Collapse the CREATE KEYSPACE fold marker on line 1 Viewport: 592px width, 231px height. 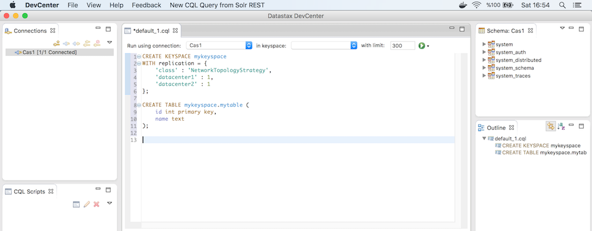[139, 57]
